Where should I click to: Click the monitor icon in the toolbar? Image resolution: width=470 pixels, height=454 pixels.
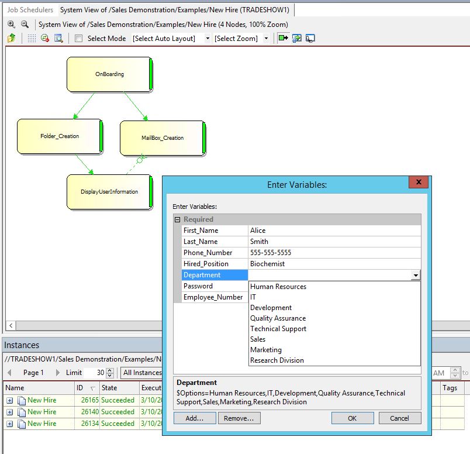(x=310, y=38)
